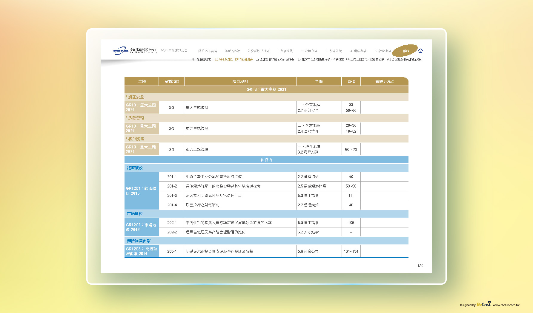The width and height of the screenshot is (533, 313).
Task: Click the page number cell '53~56'
Action: coord(351,186)
